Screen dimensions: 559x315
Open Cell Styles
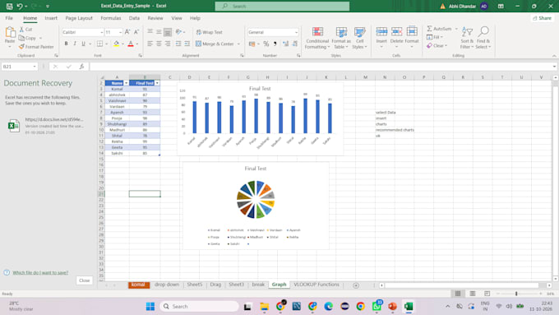point(359,38)
